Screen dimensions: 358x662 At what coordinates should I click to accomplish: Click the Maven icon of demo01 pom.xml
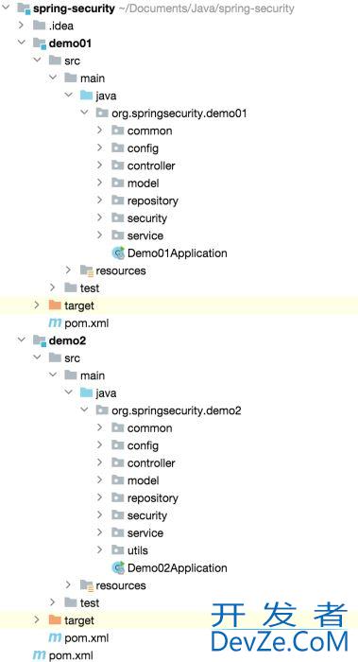coord(55,323)
